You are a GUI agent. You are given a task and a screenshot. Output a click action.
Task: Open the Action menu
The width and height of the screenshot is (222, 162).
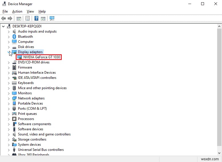(17, 11)
